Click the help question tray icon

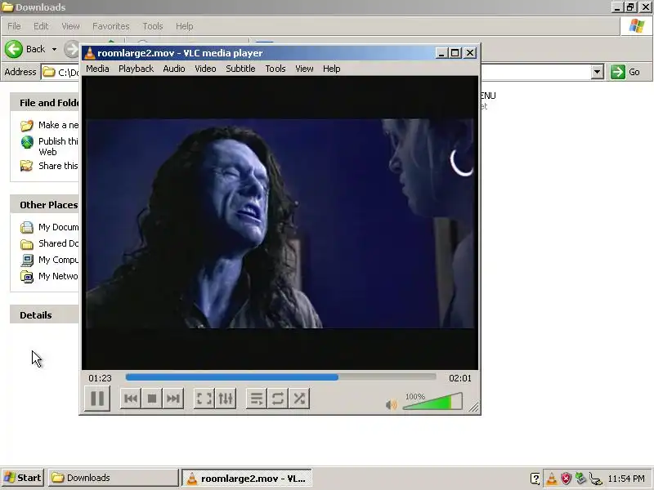pyautogui.click(x=535, y=479)
